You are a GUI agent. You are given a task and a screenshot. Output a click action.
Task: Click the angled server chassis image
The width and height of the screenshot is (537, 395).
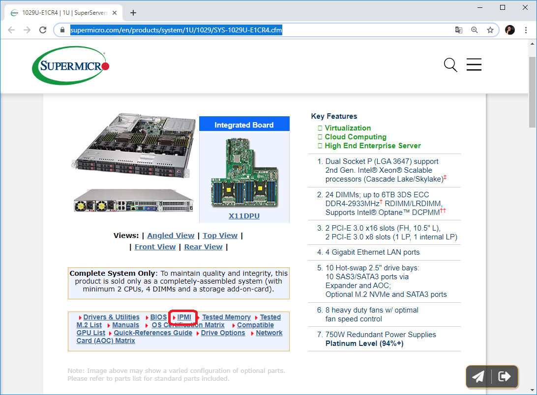tap(133, 146)
